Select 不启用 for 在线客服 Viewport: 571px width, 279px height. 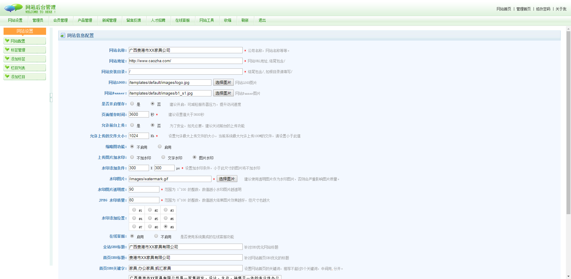156,236
